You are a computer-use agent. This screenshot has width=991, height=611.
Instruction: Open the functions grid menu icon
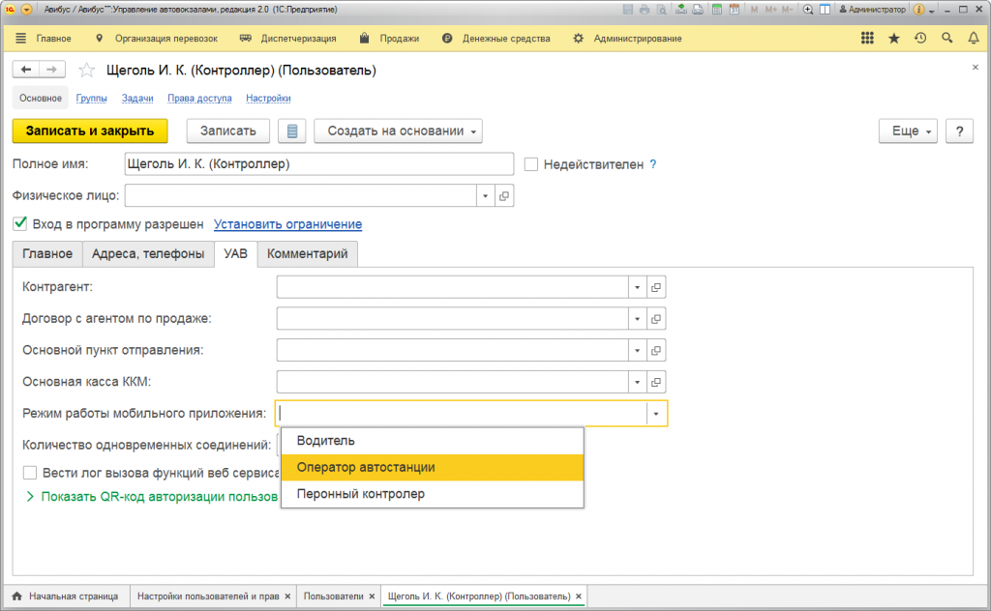(x=867, y=39)
